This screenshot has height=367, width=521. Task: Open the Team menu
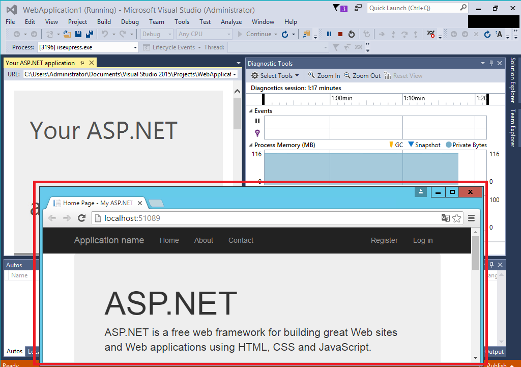coord(156,21)
